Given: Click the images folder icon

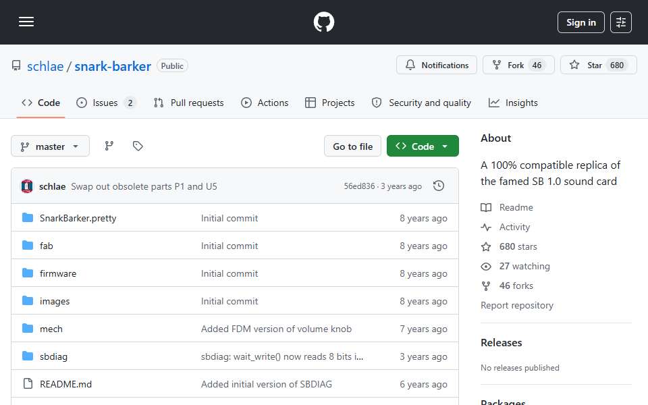Looking at the screenshot, I should pyautogui.click(x=28, y=301).
